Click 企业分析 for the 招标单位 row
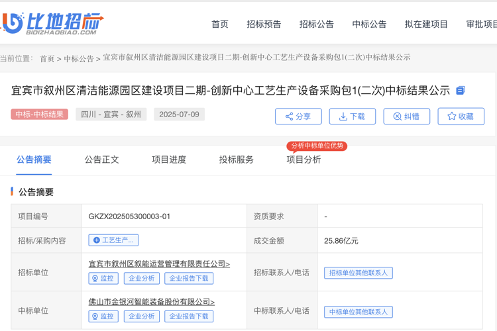The height and width of the screenshot is (331, 497). point(141,279)
